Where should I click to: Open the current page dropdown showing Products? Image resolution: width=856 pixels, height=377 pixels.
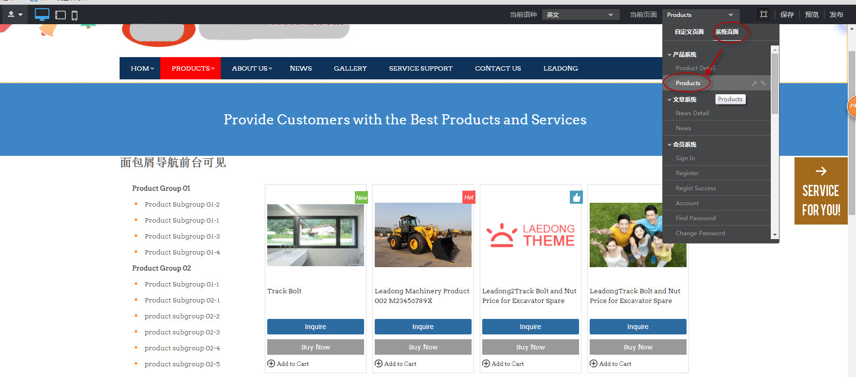point(700,15)
